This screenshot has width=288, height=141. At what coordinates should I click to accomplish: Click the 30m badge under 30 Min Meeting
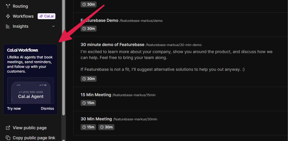(106, 127)
